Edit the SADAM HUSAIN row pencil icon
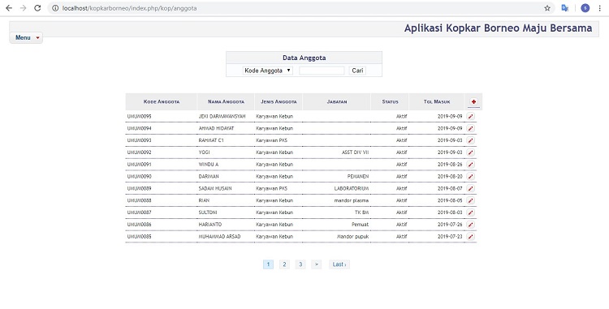 click(470, 188)
